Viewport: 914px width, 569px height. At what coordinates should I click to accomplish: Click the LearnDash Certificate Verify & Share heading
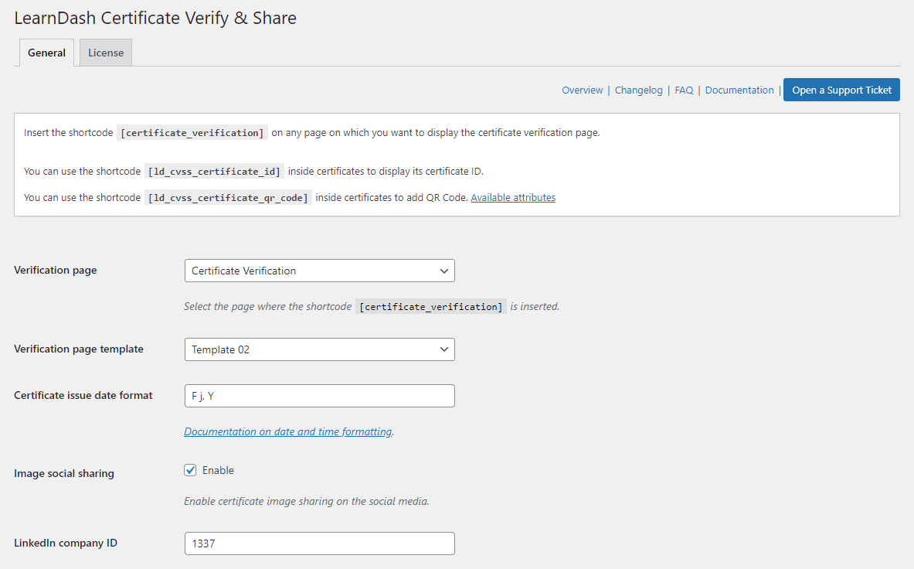(x=155, y=18)
